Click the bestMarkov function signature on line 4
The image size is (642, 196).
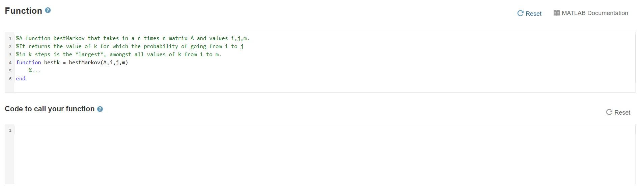72,62
